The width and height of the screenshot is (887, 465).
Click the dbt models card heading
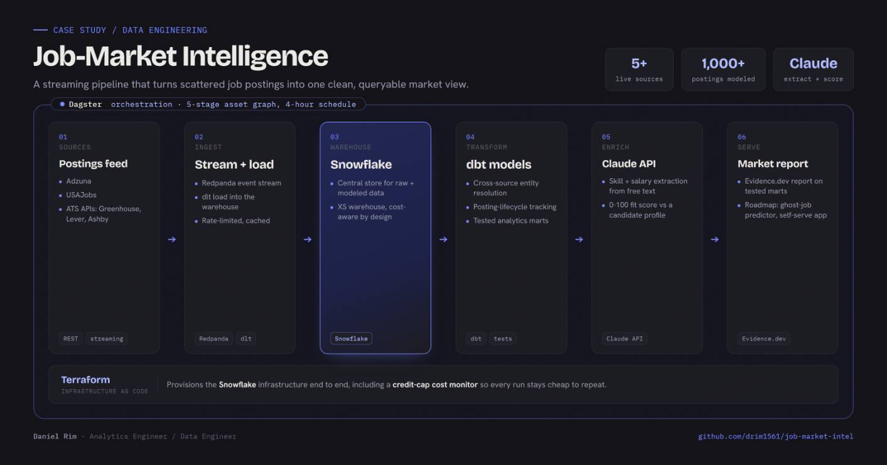[x=498, y=164]
